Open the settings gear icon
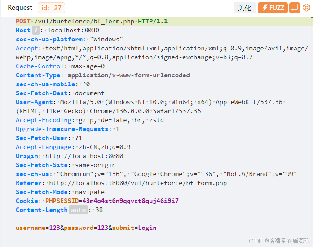 pos(306,8)
